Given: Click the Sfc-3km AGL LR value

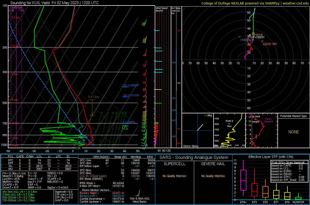Looking at the screenshot, I should [x=20, y=192].
